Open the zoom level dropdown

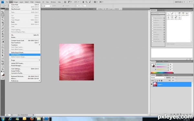pos(77,2)
